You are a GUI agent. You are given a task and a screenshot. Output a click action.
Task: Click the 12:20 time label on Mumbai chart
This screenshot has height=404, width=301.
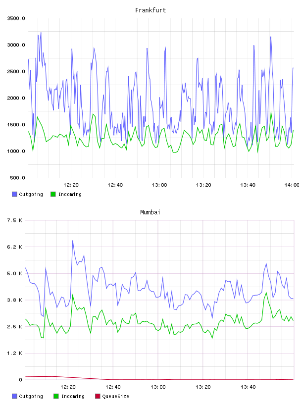click(68, 387)
